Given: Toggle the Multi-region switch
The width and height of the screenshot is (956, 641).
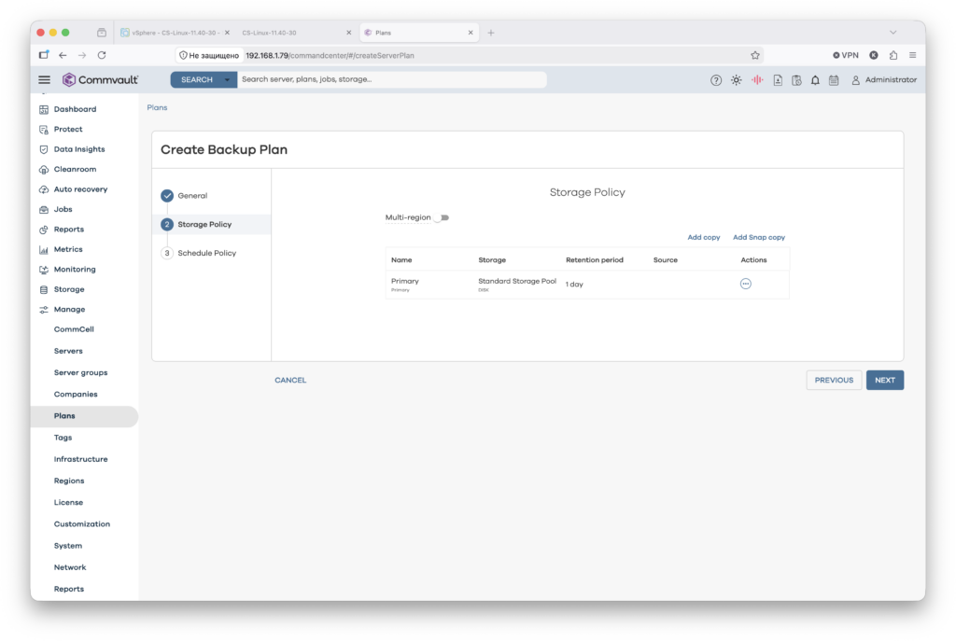Looking at the screenshot, I should (443, 217).
